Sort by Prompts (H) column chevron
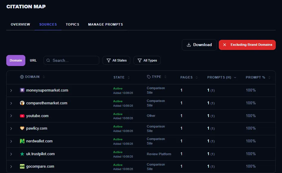This screenshot has width=282, height=173. (235, 78)
